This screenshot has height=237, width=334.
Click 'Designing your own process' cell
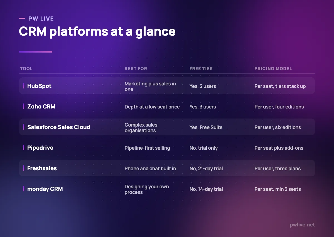[x=147, y=189]
